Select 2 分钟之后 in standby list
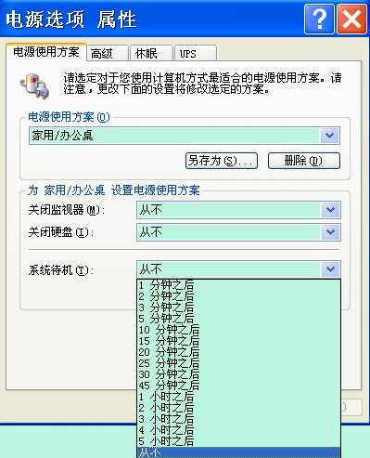 (238, 296)
